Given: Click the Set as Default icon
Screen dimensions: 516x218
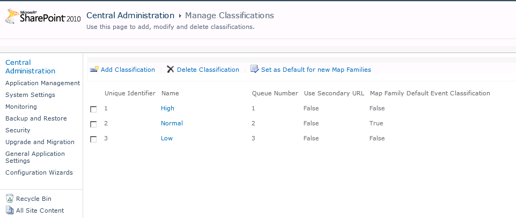Looking at the screenshot, I should tap(255, 70).
